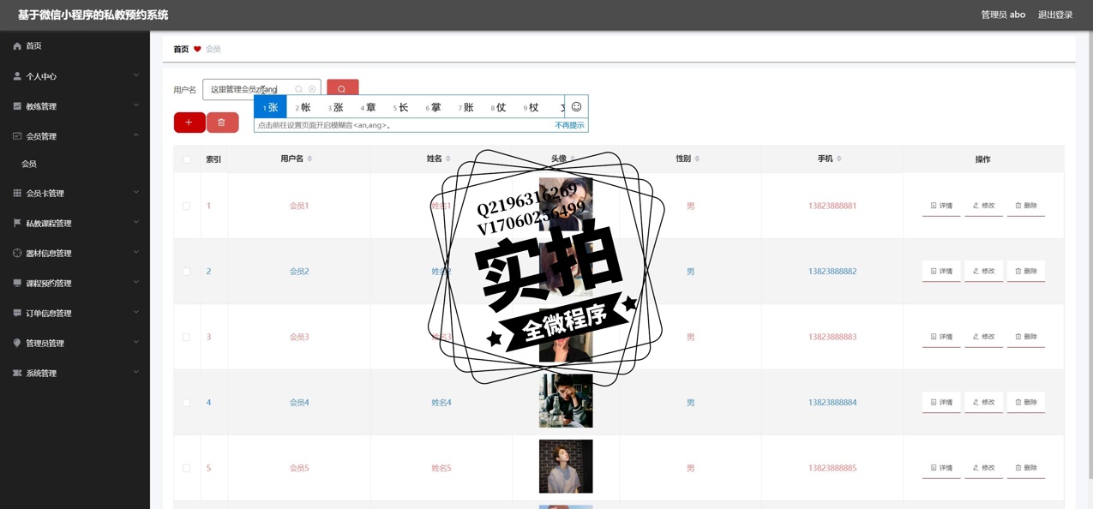Image resolution: width=1093 pixels, height=509 pixels.
Task: Click the avatar photo of 会员5
Action: [x=566, y=467]
